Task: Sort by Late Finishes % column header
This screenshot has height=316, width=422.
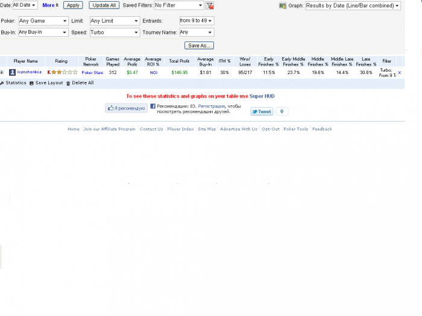Action: pos(366,61)
